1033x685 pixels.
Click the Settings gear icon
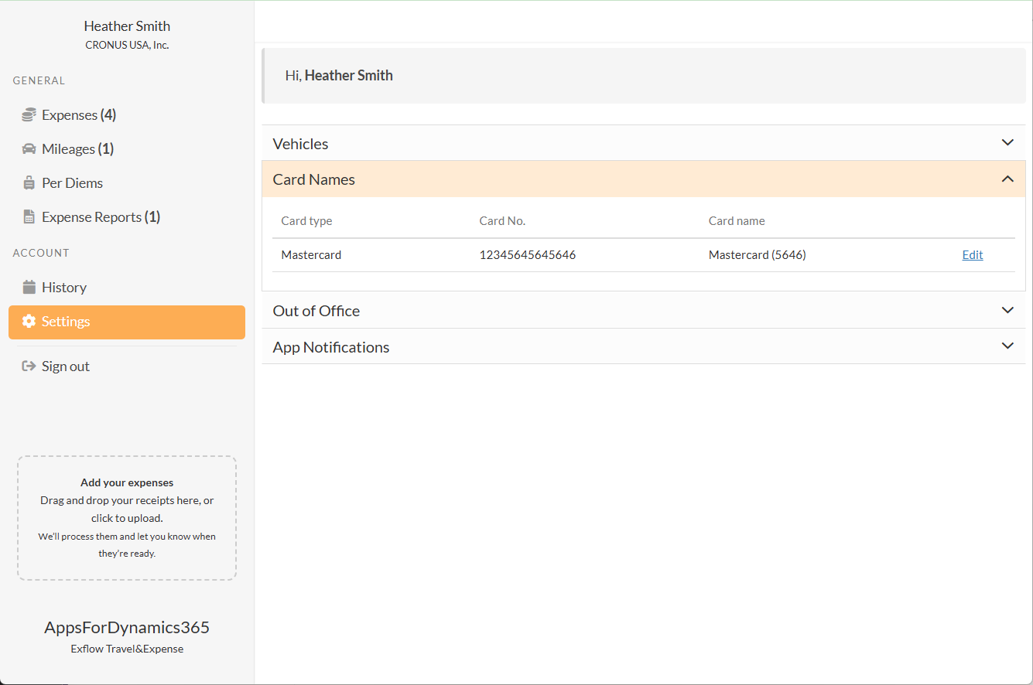point(29,322)
